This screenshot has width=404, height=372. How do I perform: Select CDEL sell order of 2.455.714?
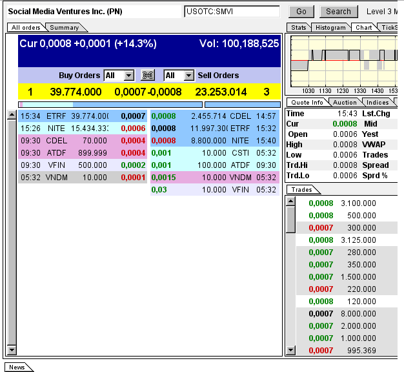(x=215, y=116)
